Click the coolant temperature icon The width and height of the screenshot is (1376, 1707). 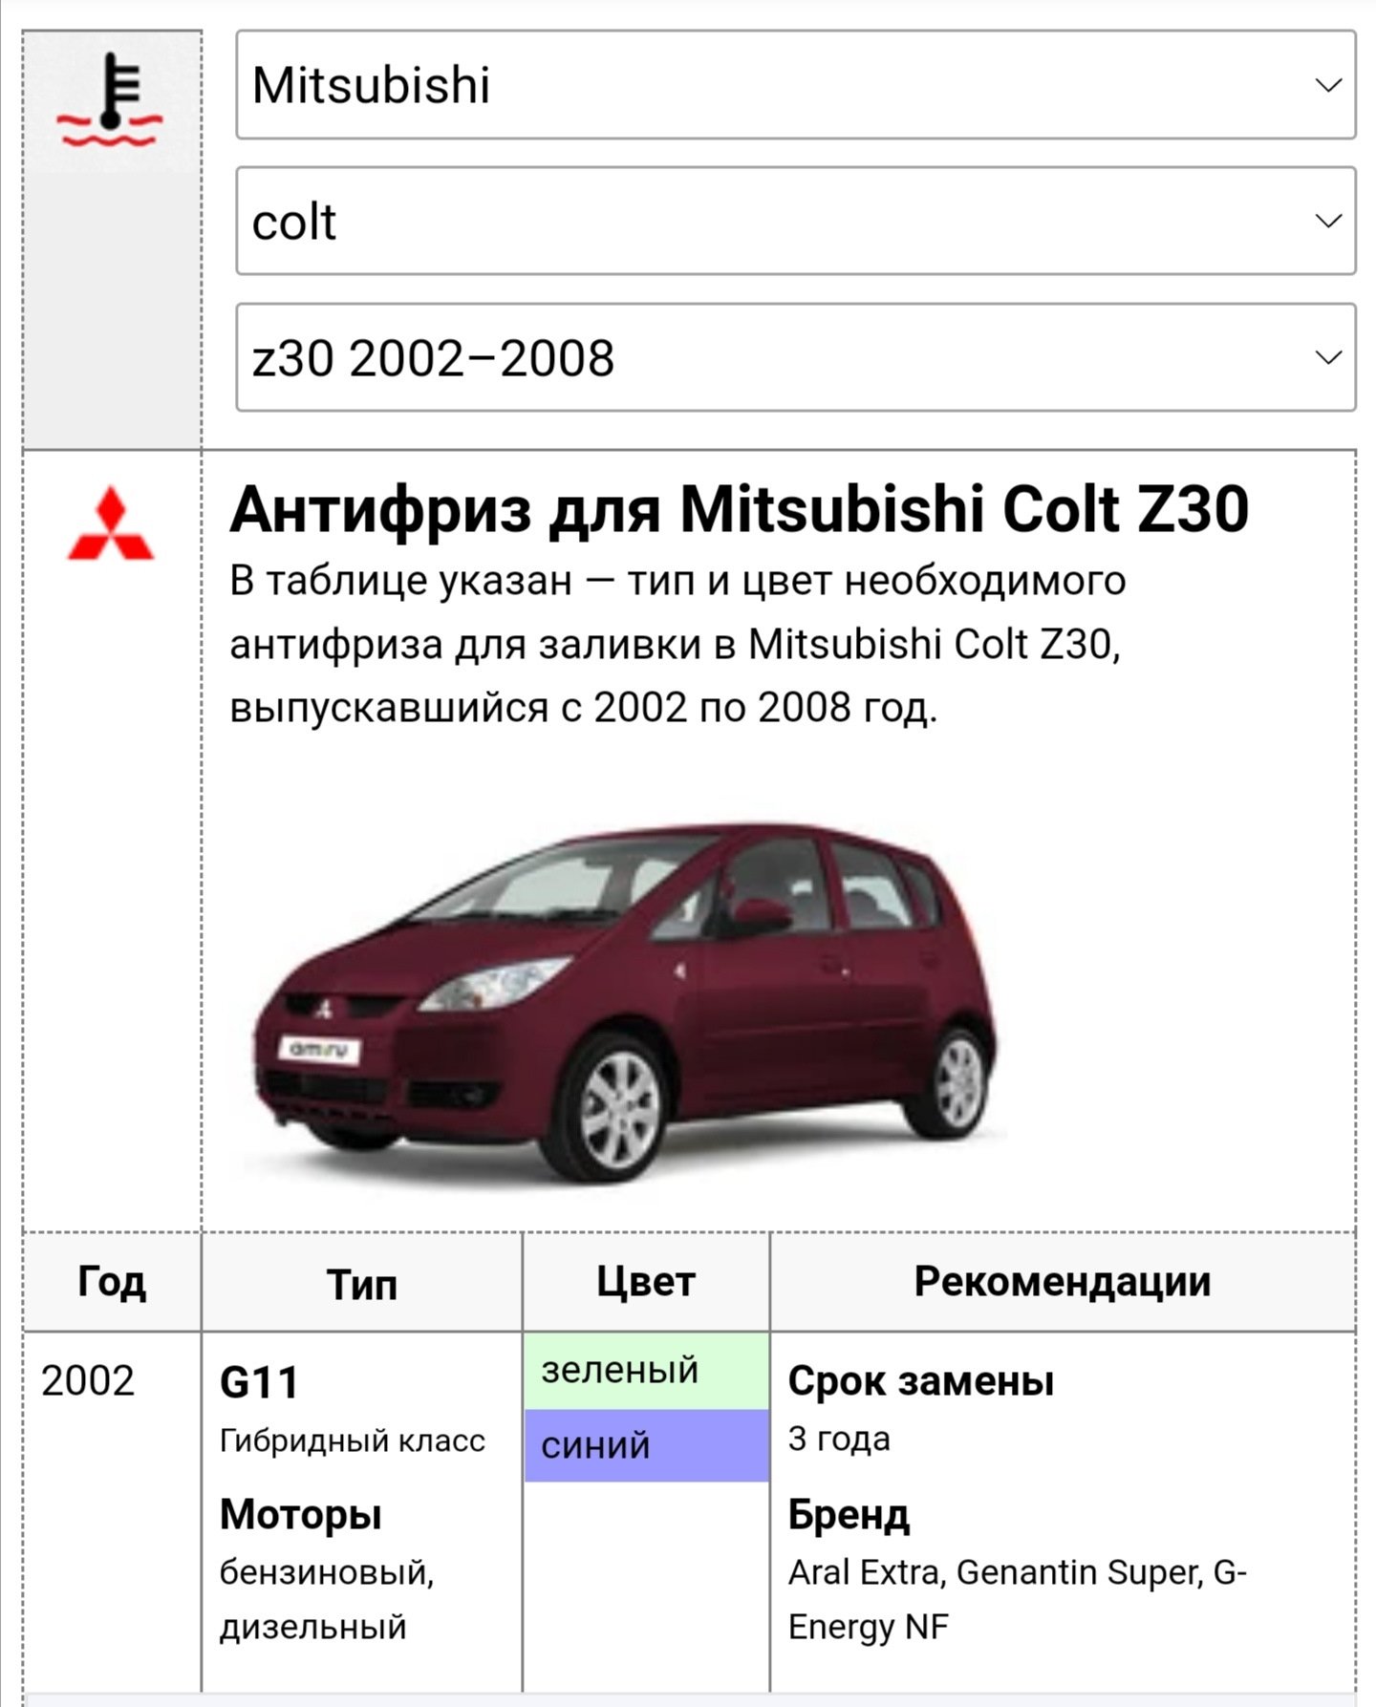point(110,100)
